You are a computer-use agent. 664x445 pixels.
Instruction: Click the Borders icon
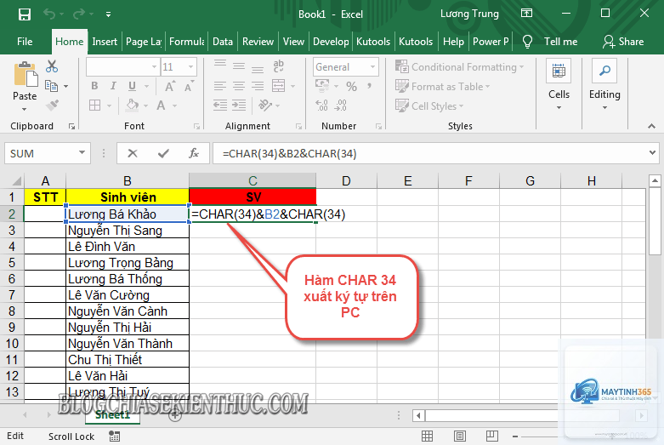pos(95,106)
